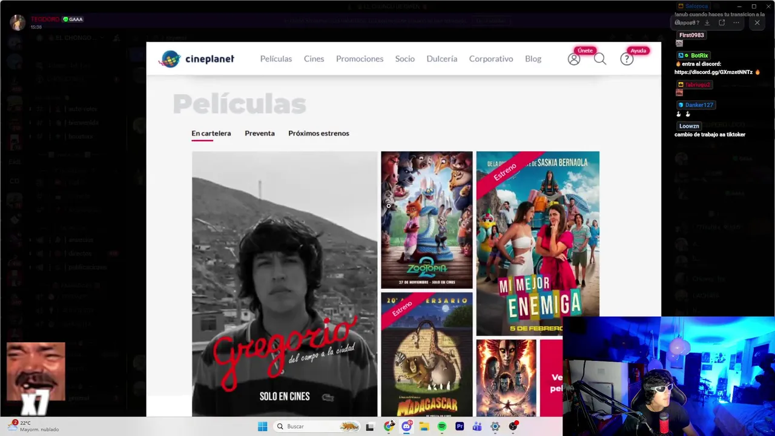
Task: Click the pink Ayuda badge
Action: pyautogui.click(x=638, y=50)
